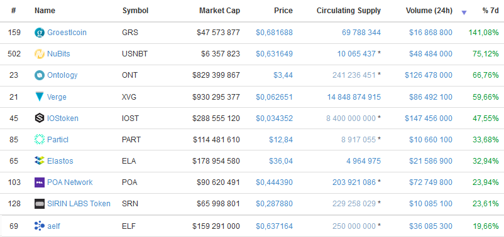Click POA Network volume $72 749 800
The width and height of the screenshot is (504, 237).
point(430,182)
